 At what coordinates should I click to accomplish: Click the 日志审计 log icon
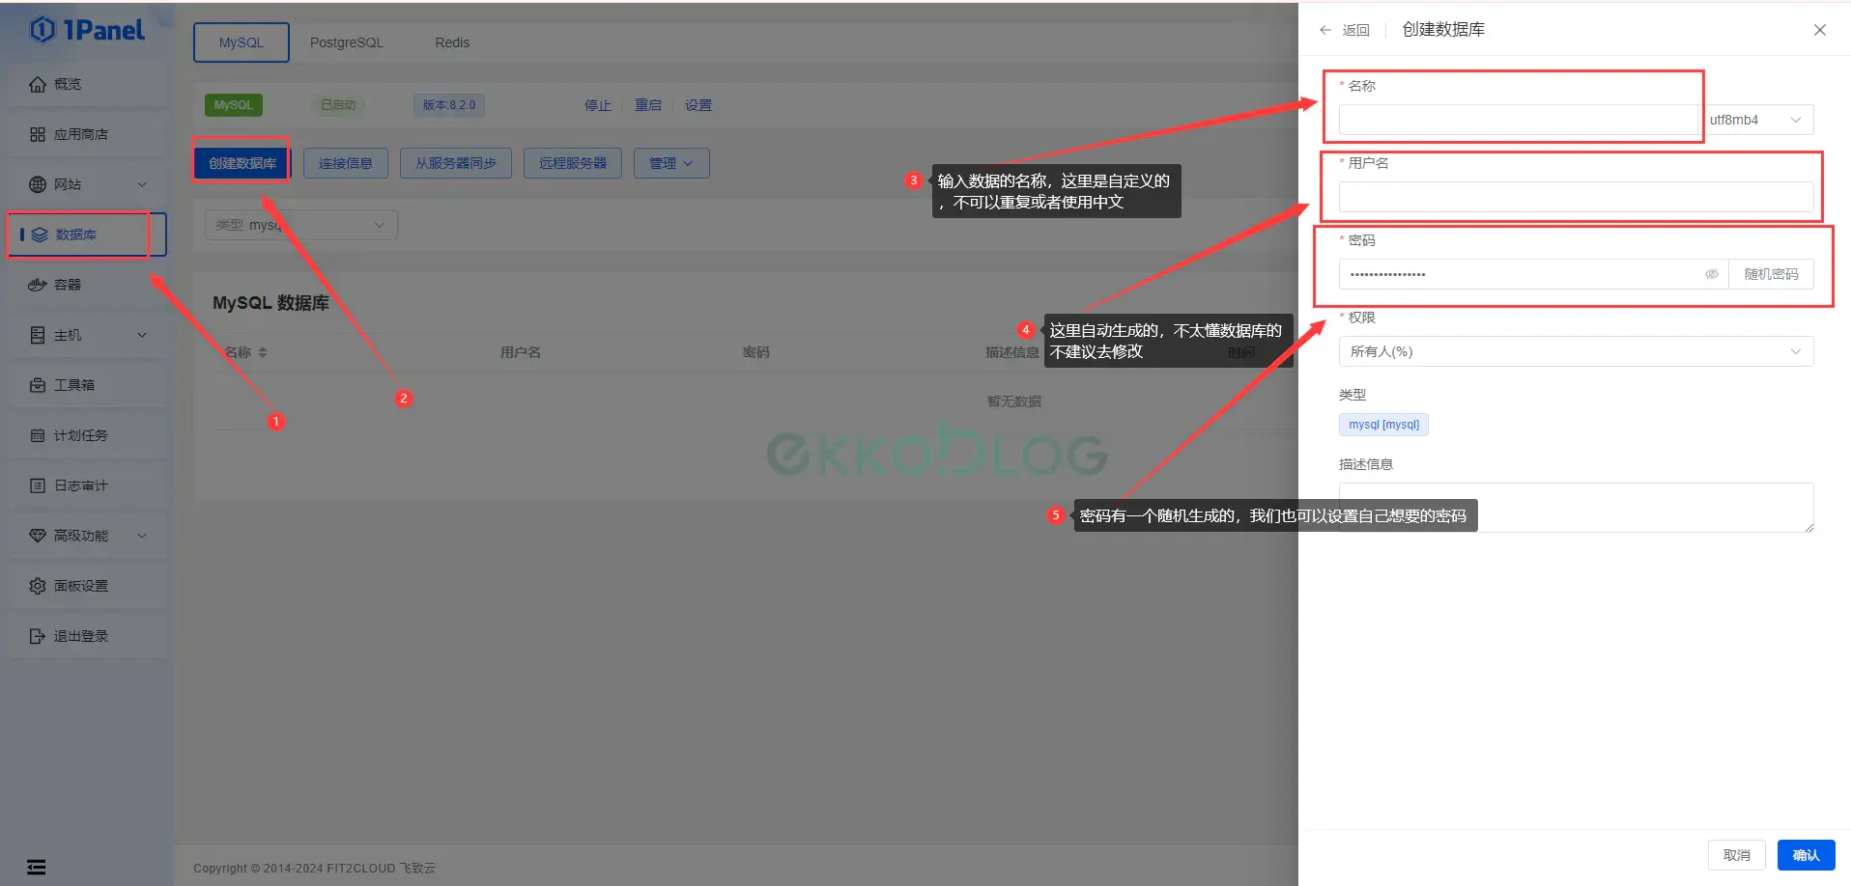[38, 485]
